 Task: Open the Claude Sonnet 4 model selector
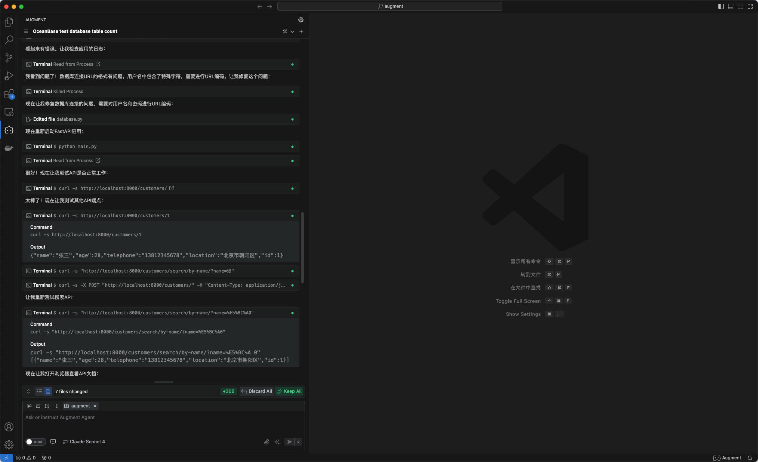tap(84, 442)
